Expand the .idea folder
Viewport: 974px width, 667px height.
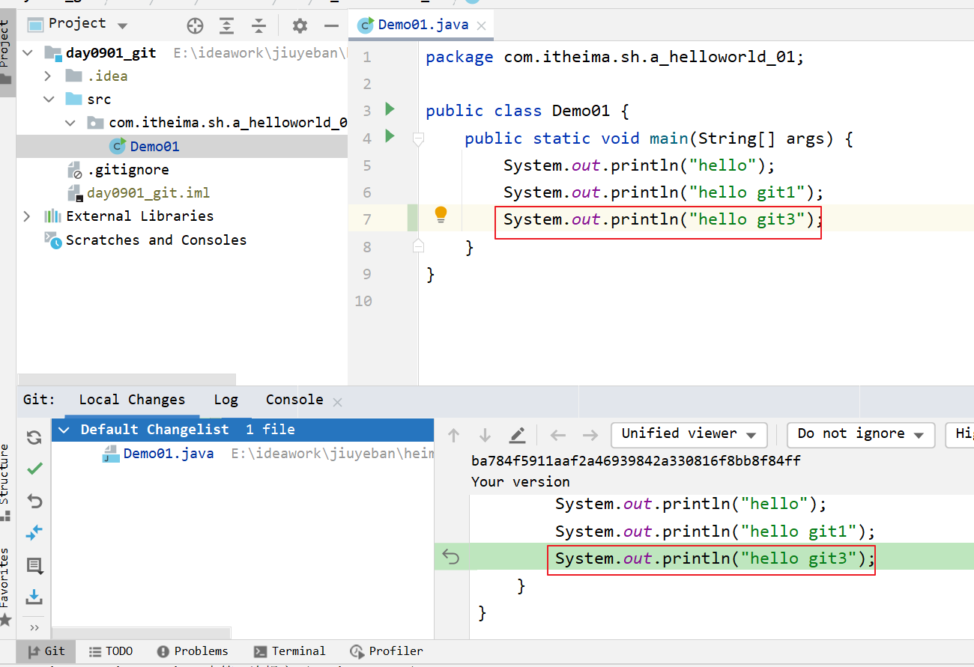[48, 76]
